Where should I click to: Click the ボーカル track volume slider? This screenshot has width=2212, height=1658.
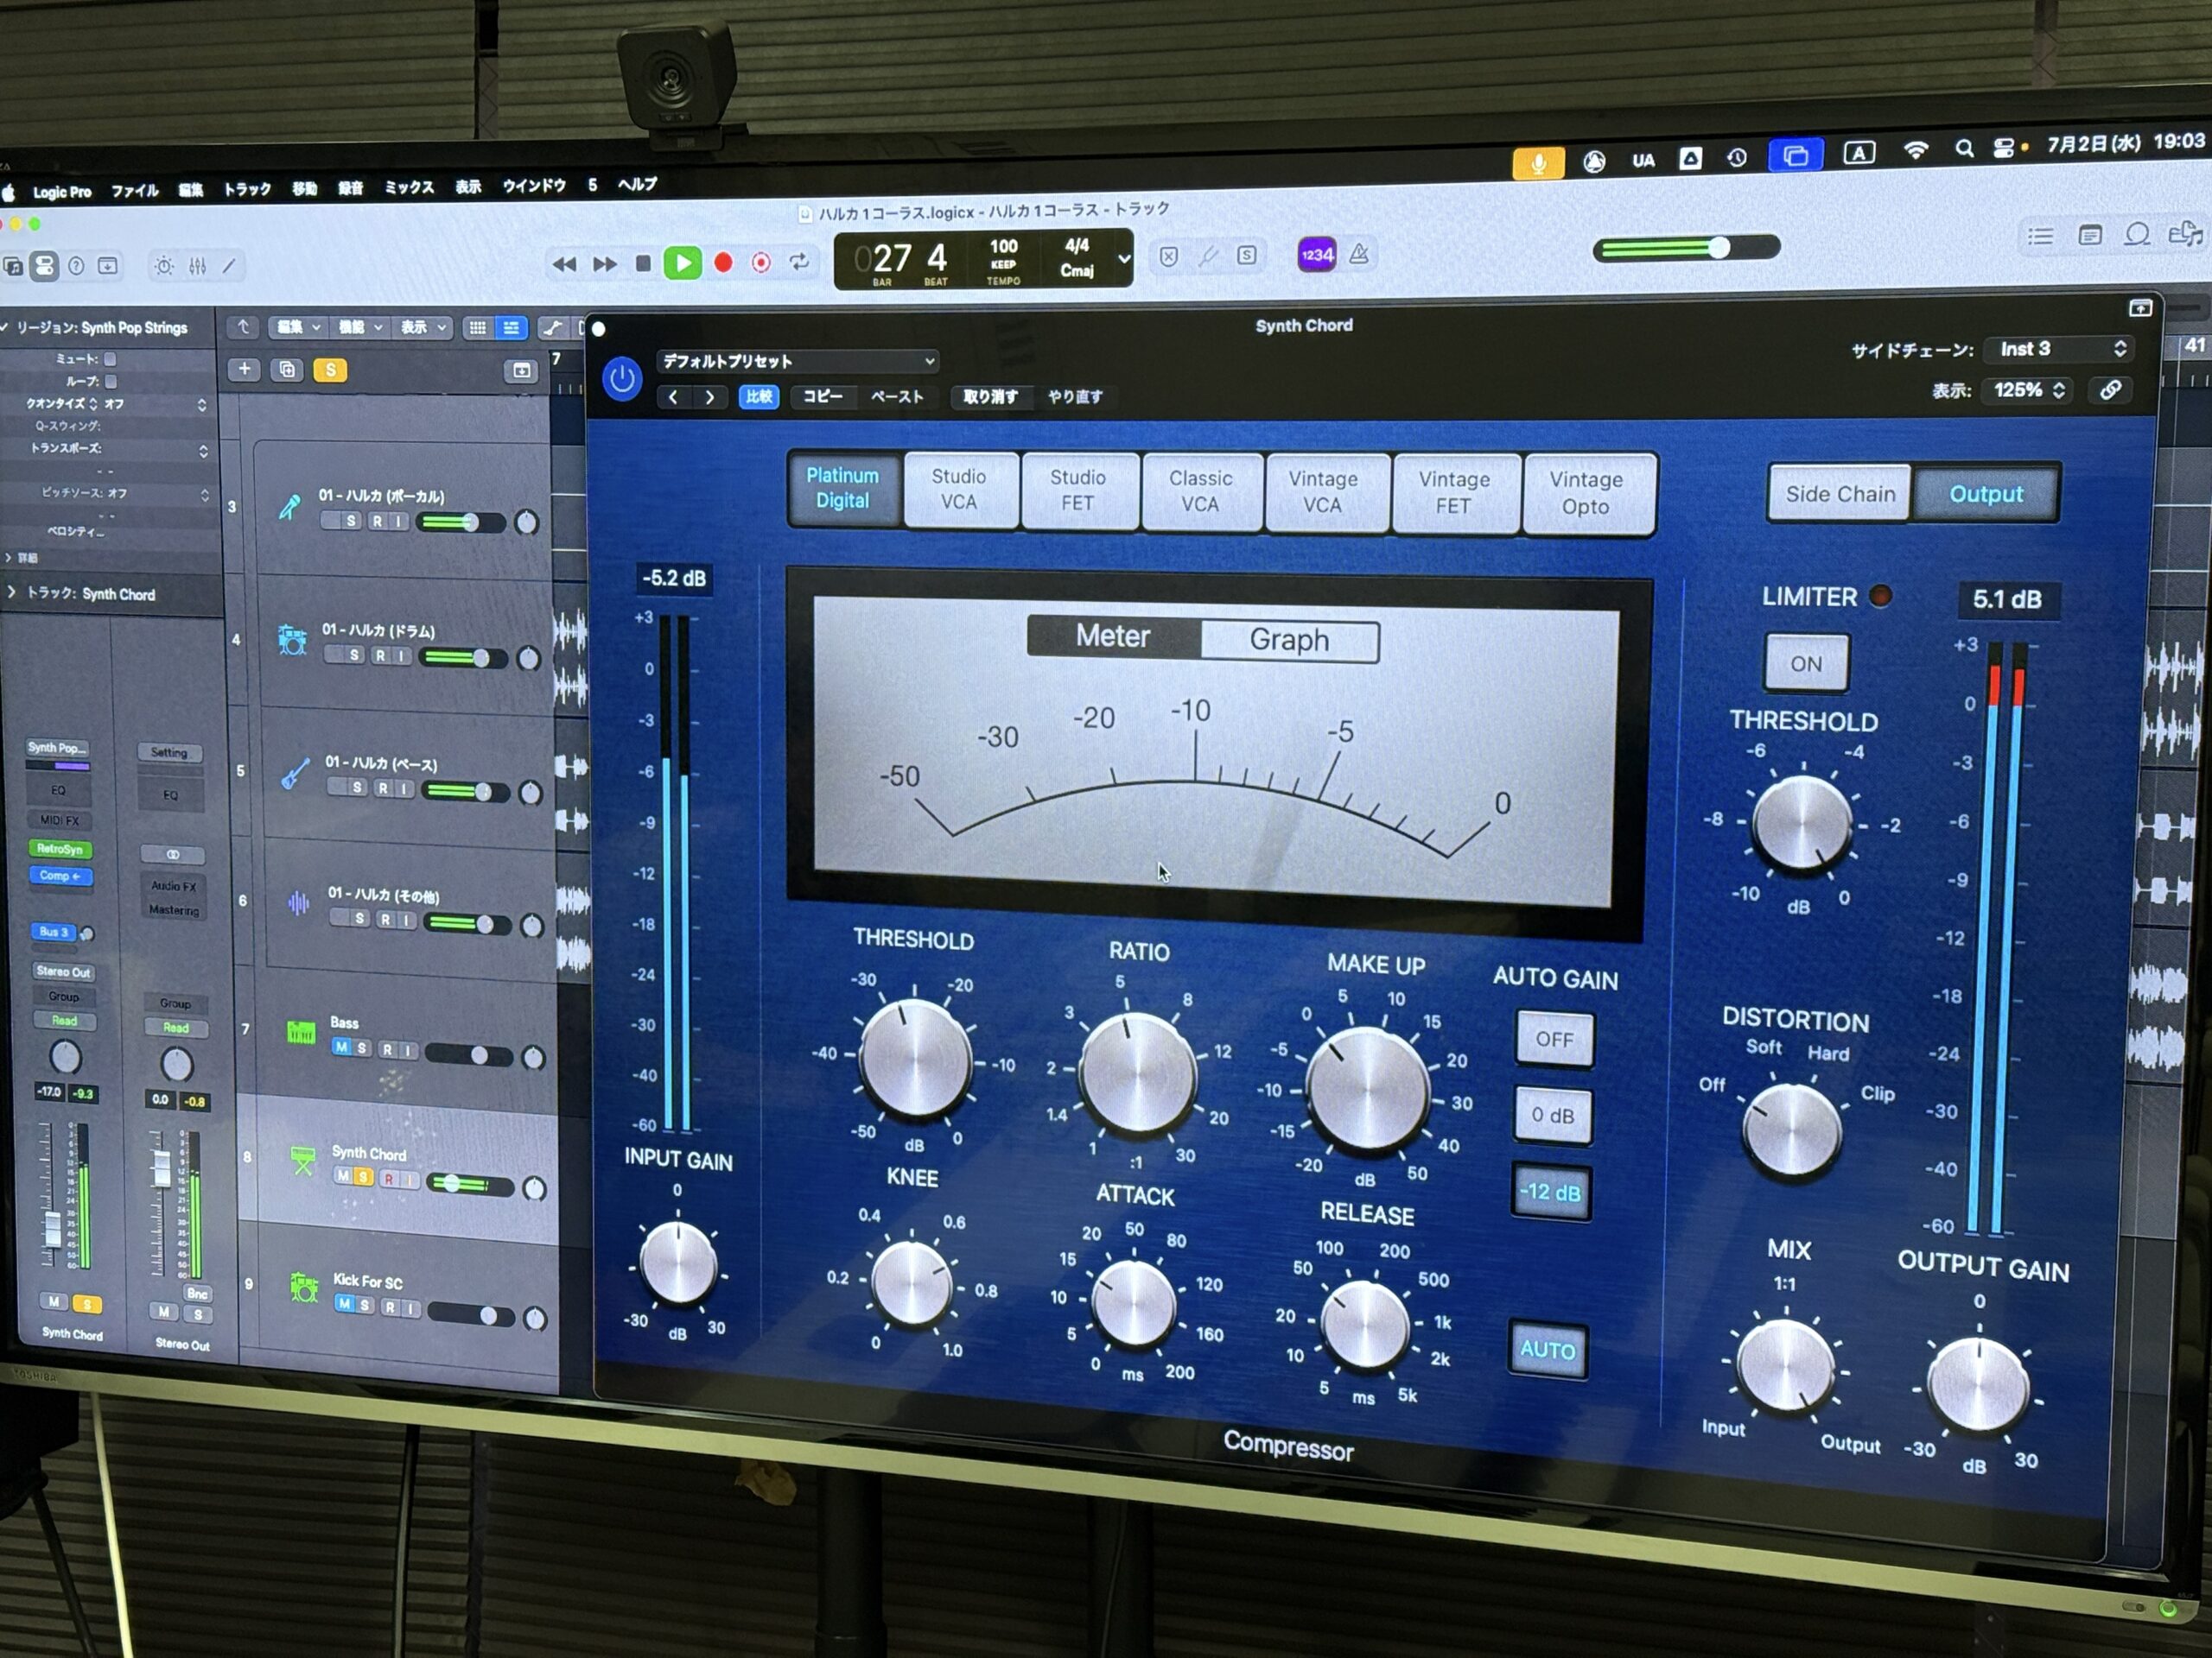(x=461, y=522)
